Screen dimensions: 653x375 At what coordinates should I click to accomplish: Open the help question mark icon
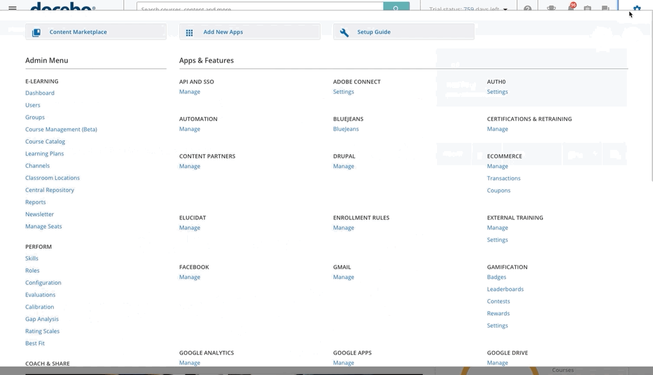pos(528,8)
